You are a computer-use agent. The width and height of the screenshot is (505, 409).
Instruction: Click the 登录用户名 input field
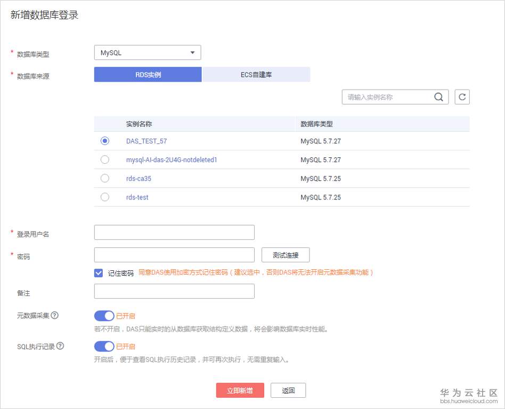174,232
